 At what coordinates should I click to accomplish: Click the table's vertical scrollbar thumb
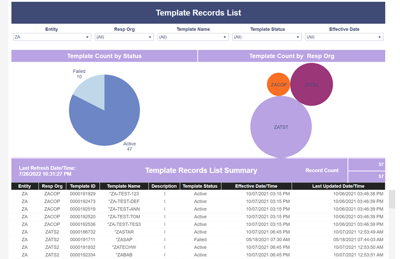(x=392, y=199)
